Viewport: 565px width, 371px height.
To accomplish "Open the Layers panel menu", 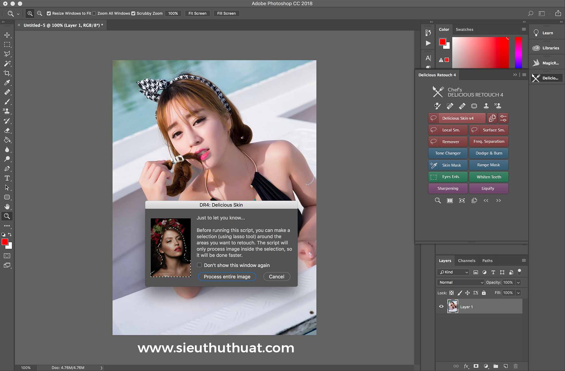I will [x=524, y=260].
